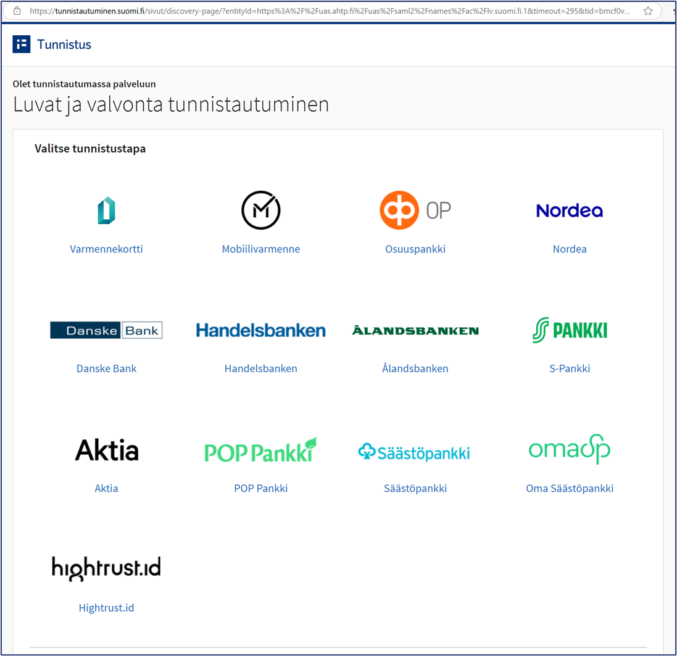
Task: Select the Danske Bank logo
Action: click(x=106, y=330)
